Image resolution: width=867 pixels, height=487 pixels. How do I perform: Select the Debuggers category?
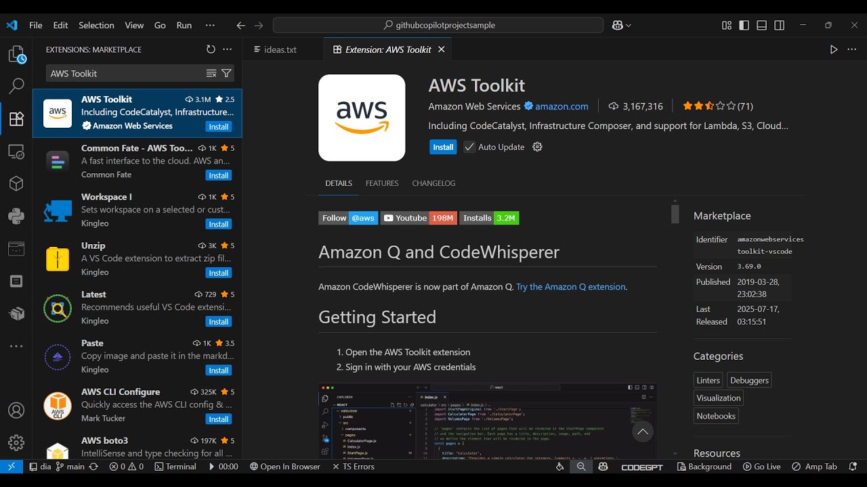pos(749,380)
